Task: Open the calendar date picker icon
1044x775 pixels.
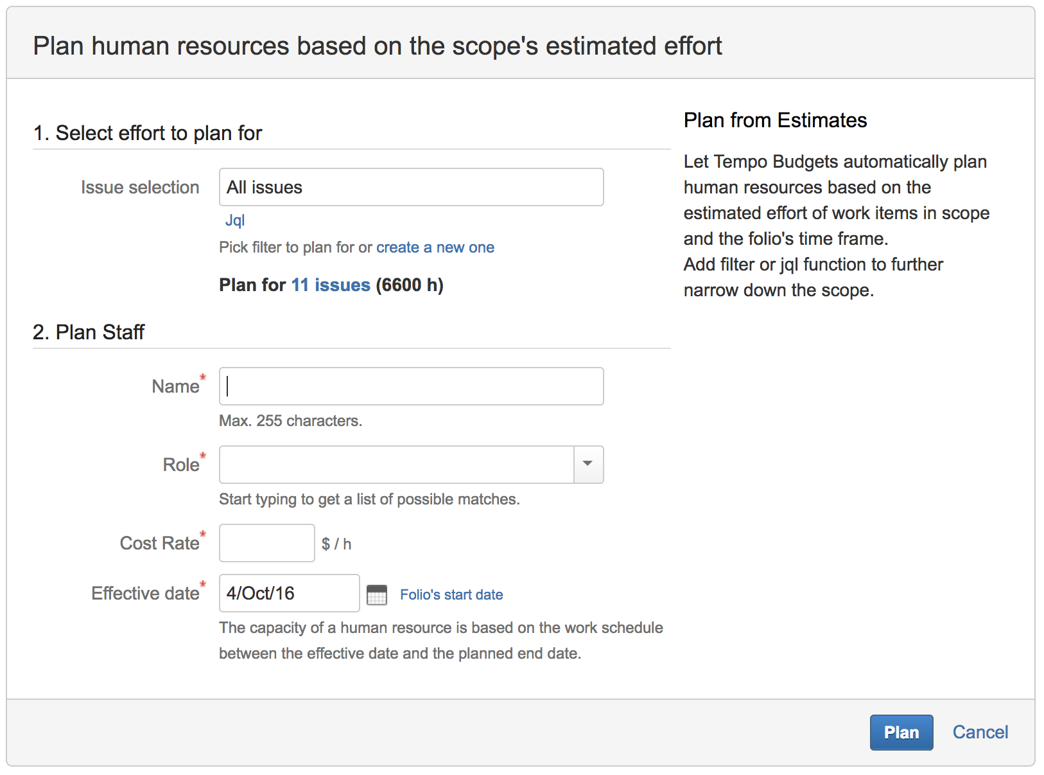Action: pos(376,594)
